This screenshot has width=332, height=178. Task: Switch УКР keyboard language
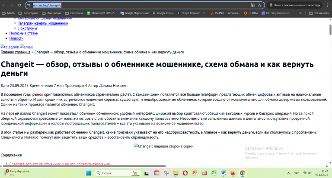click(297, 173)
